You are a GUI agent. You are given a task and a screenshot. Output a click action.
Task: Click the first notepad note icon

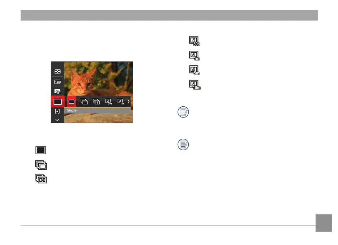(x=183, y=112)
